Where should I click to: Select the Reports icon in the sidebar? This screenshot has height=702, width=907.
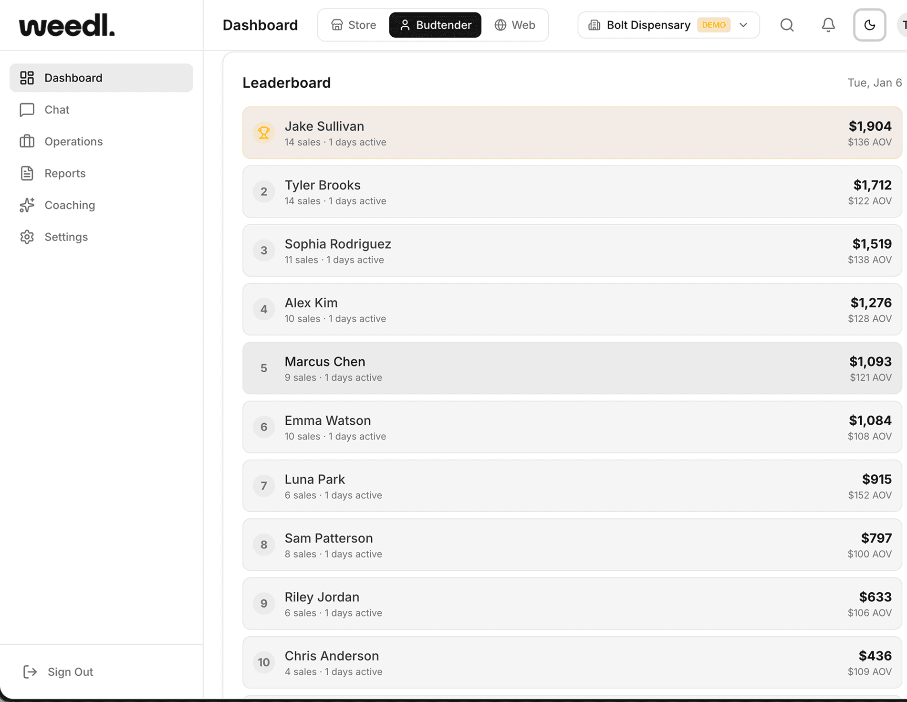click(27, 173)
